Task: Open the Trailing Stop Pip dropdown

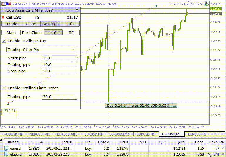Action: click(42, 50)
